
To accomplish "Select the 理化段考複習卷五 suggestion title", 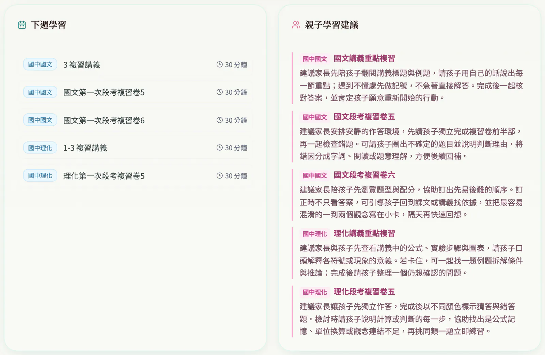I will pyautogui.click(x=364, y=292).
